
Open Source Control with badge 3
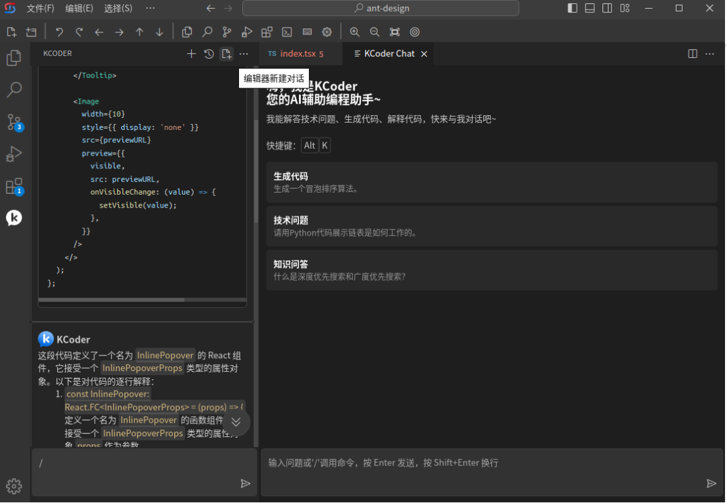point(14,123)
